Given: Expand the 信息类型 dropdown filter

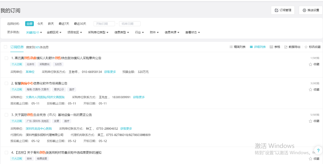Looking at the screenshot, I should 122,32.
